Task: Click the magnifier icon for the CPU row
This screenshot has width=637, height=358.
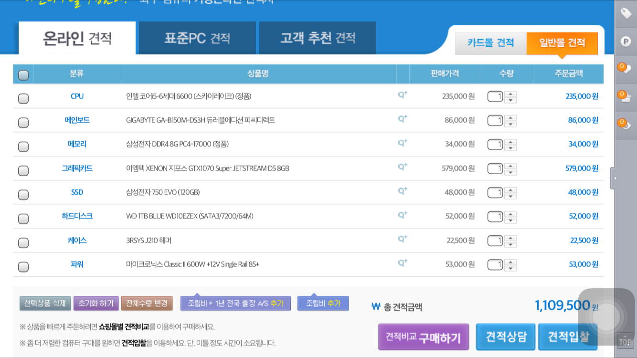Action: pyautogui.click(x=403, y=95)
